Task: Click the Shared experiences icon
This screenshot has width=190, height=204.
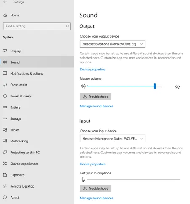Action: [5, 164]
